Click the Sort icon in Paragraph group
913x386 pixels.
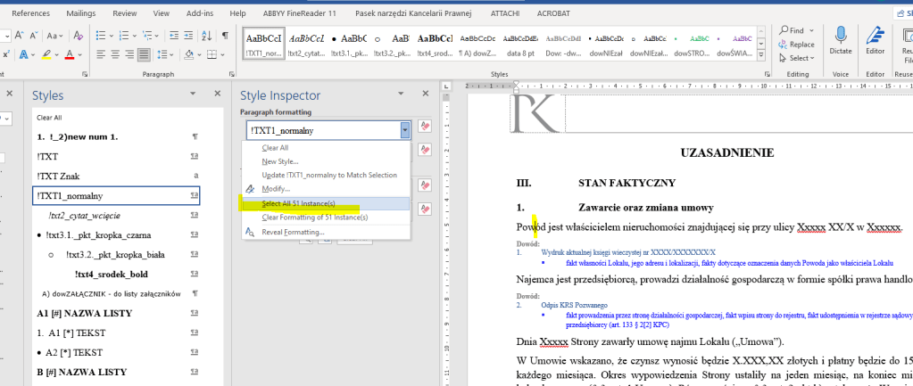point(208,34)
